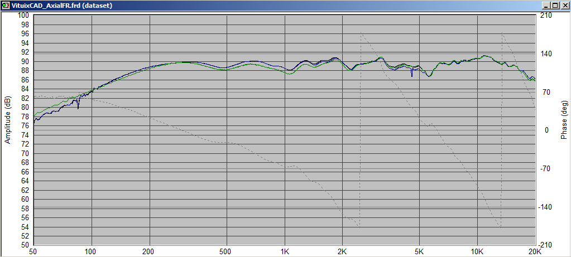Click the '1K' frequency axis label

(285, 251)
